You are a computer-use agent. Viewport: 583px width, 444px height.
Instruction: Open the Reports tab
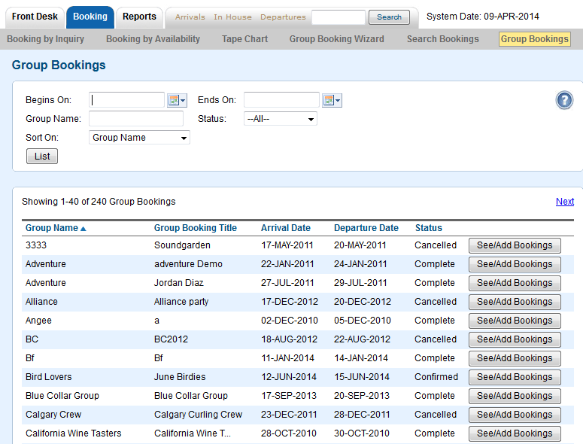139,17
